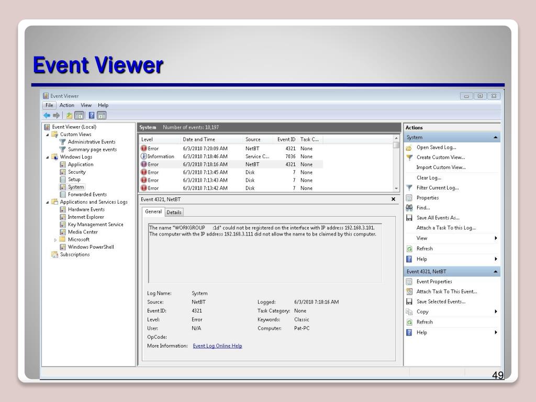Click Import Custom View action
The image size is (536, 402).
pos(441,167)
